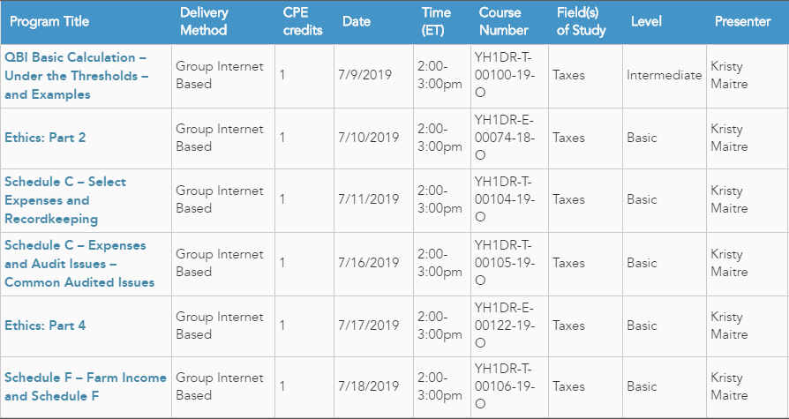Click the Level column header

[x=646, y=22]
